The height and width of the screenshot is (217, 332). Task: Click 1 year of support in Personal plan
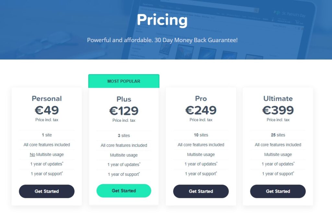point(47,174)
